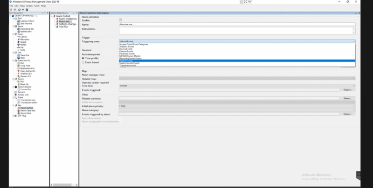This screenshot has height=188, width=373.
Task: Expand the MIP Plug-ins tree node
Action: click(x=14, y=116)
